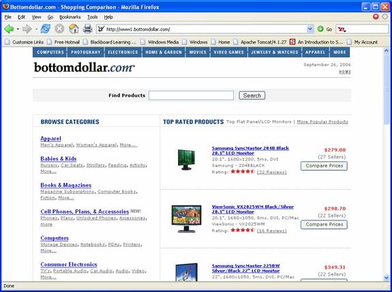Select the JEWELRY & WATCHES navigation tab
This screenshot has width=392, height=292.
(275, 53)
